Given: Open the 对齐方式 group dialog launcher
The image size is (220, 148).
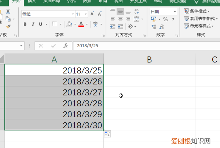Looking at the screenshot, I should point(144,35).
